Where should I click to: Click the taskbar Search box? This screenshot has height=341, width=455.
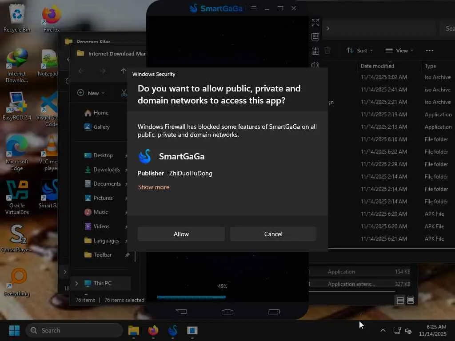click(x=74, y=330)
